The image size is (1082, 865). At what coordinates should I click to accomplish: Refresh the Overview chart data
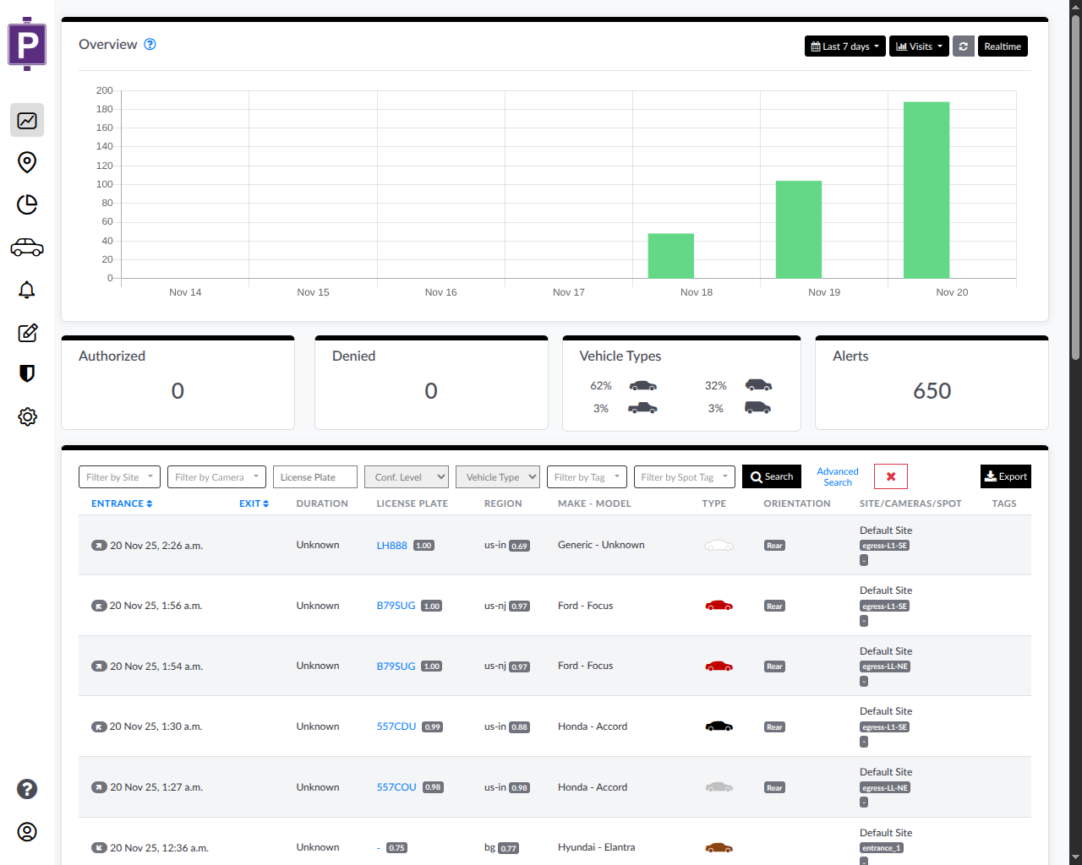click(964, 46)
